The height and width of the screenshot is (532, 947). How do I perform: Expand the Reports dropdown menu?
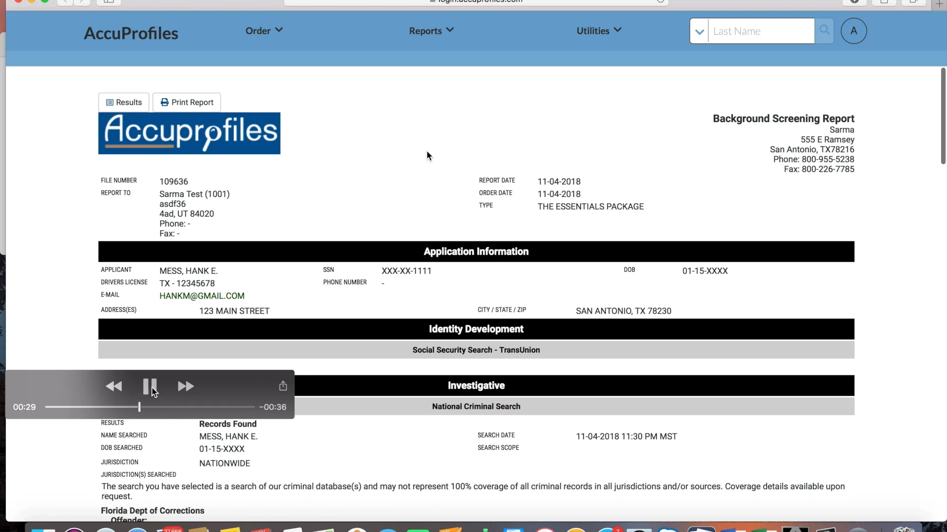click(x=431, y=31)
